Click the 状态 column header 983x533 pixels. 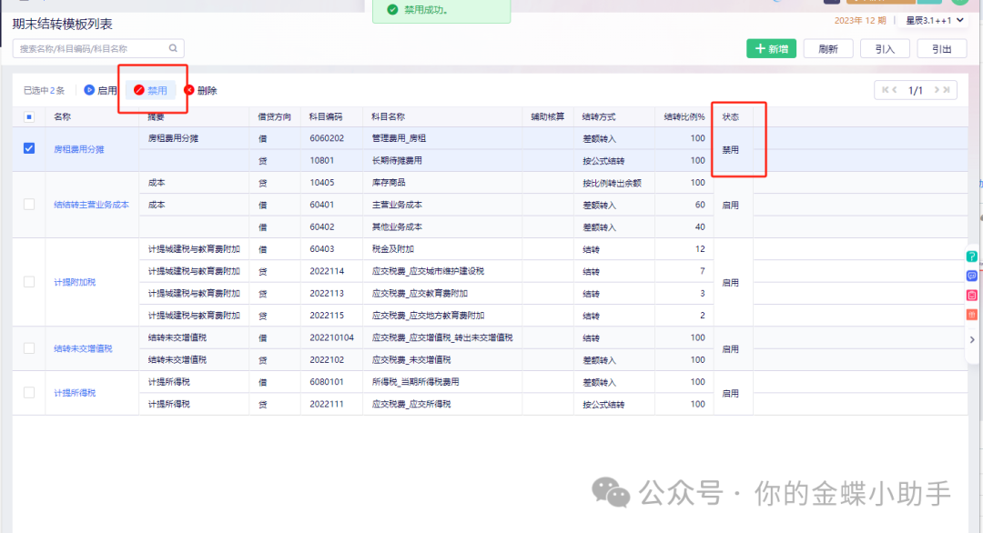coord(731,116)
